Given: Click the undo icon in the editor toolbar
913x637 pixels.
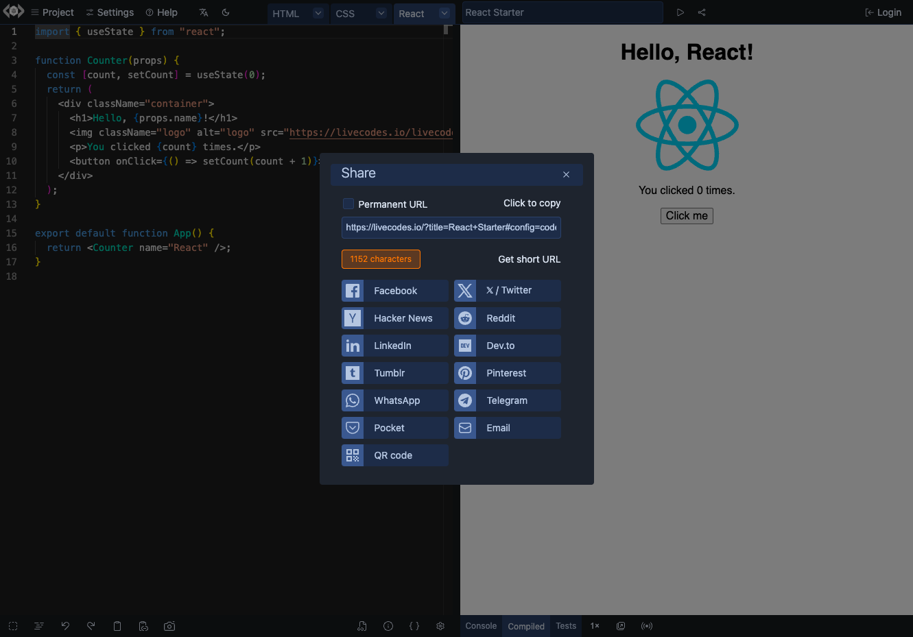Looking at the screenshot, I should pos(65,626).
